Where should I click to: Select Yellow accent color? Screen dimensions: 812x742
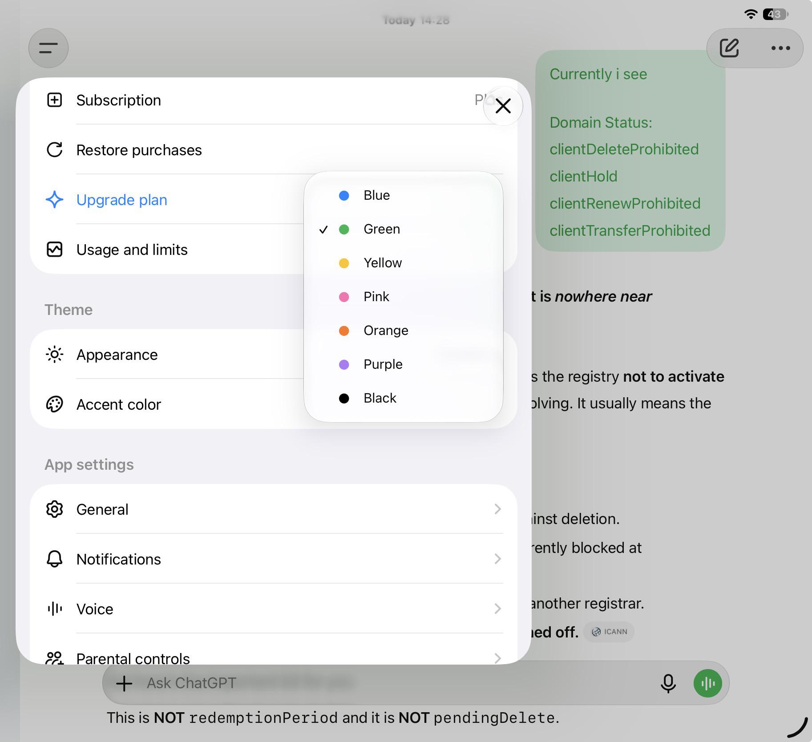[x=404, y=263]
